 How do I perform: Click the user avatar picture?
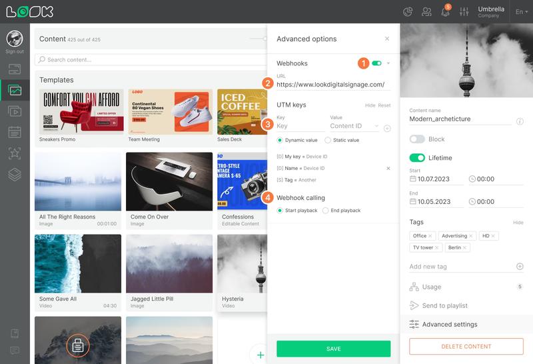(15, 39)
